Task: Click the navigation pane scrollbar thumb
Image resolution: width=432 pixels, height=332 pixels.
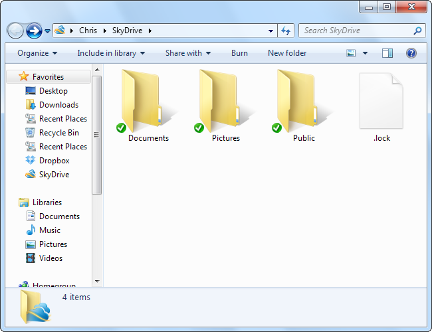Action: pyautogui.click(x=97, y=135)
